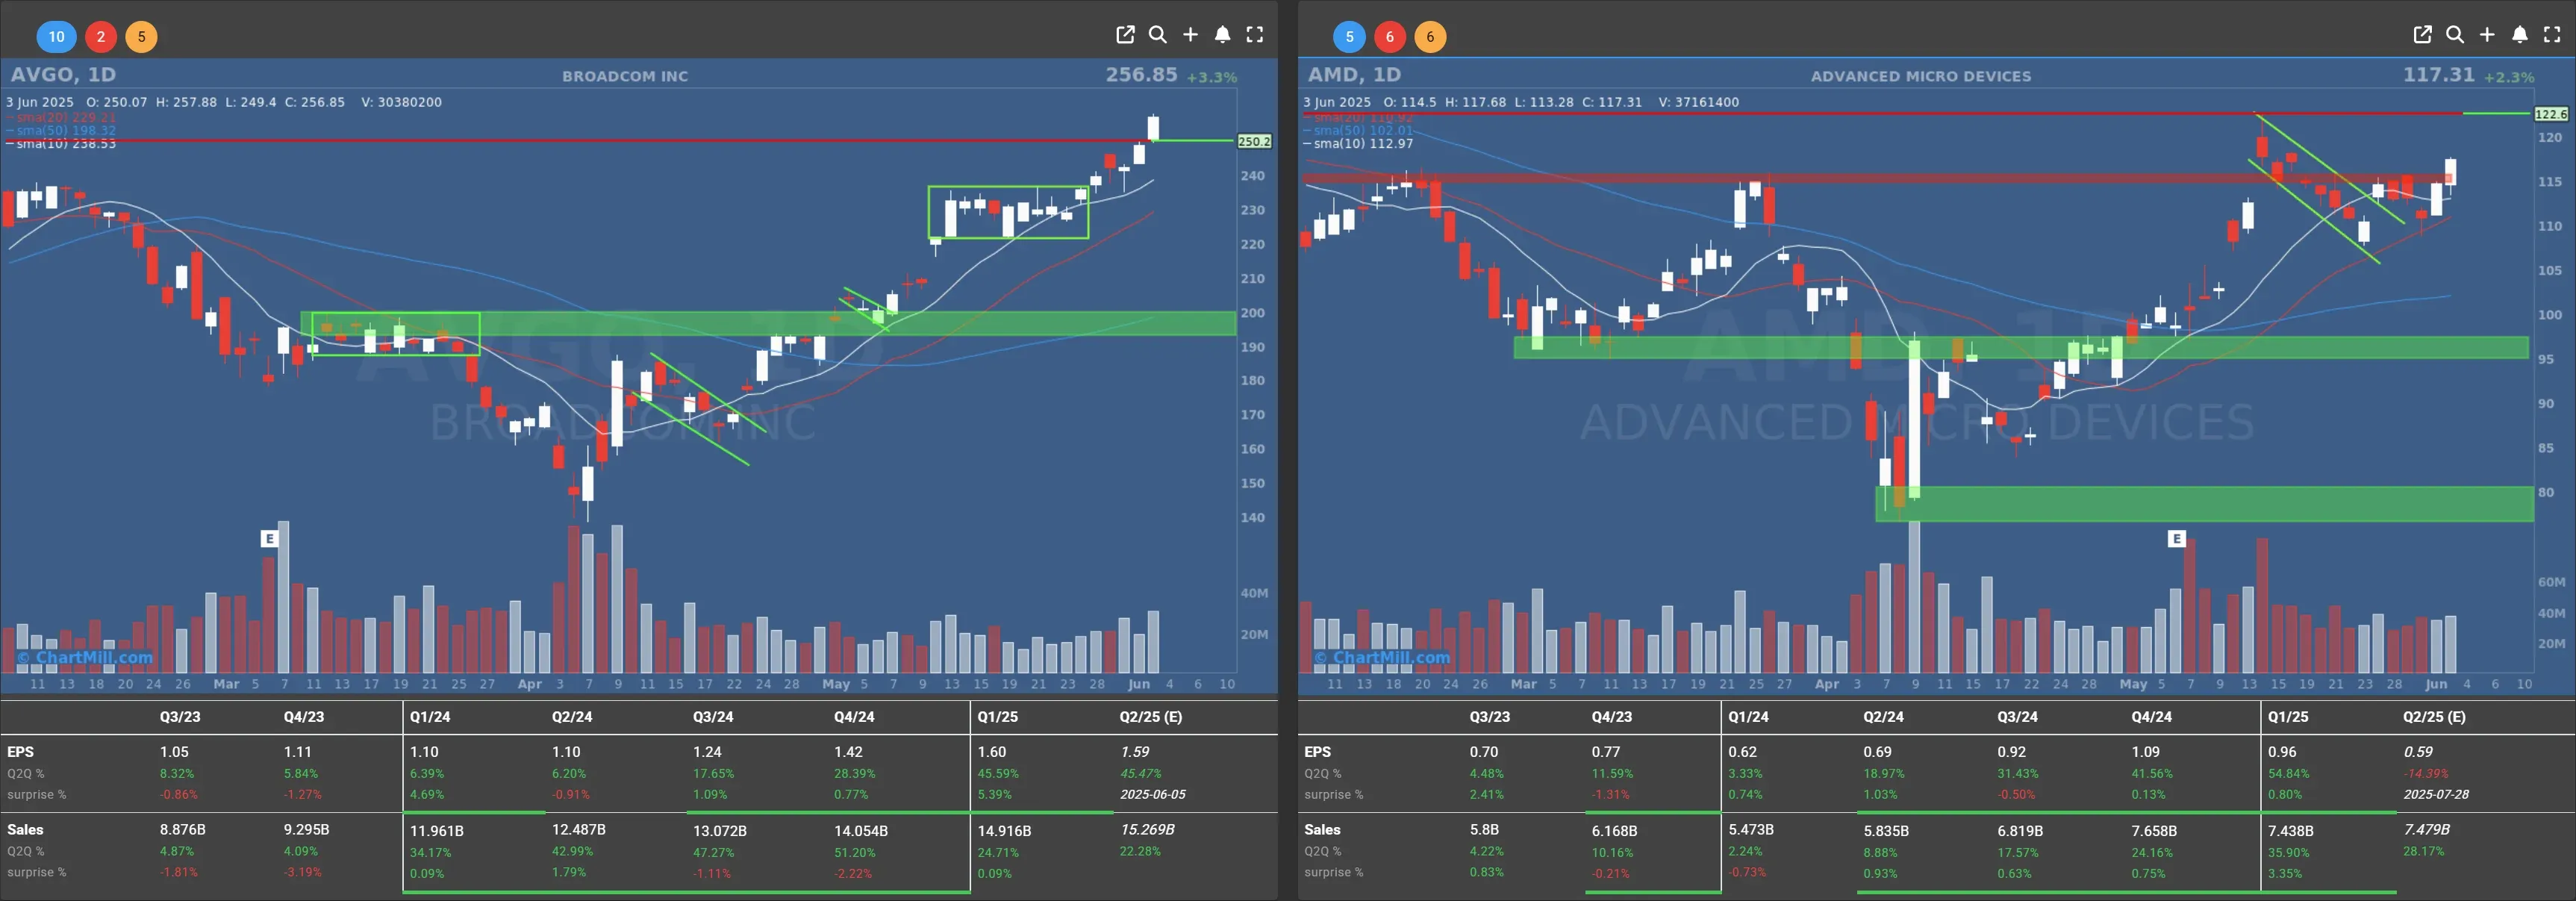Image resolution: width=2576 pixels, height=901 pixels.
Task: Expand AVGO chart to fullscreen
Action: (x=1255, y=35)
